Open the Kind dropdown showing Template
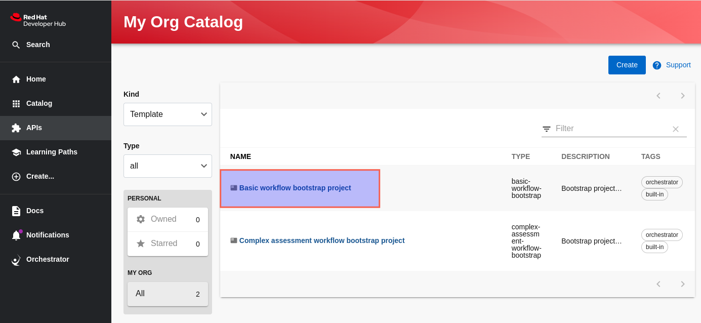This screenshot has width=701, height=323. (168, 114)
